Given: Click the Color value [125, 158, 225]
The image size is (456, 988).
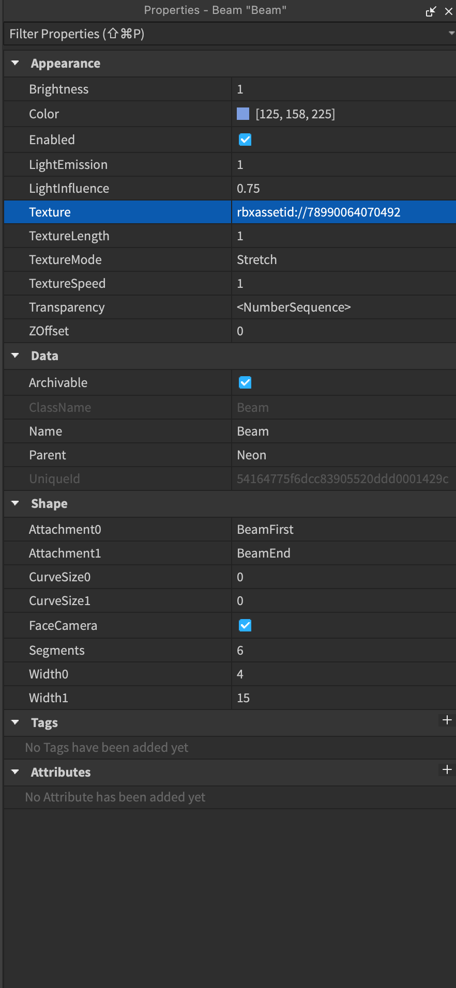Looking at the screenshot, I should coord(295,114).
